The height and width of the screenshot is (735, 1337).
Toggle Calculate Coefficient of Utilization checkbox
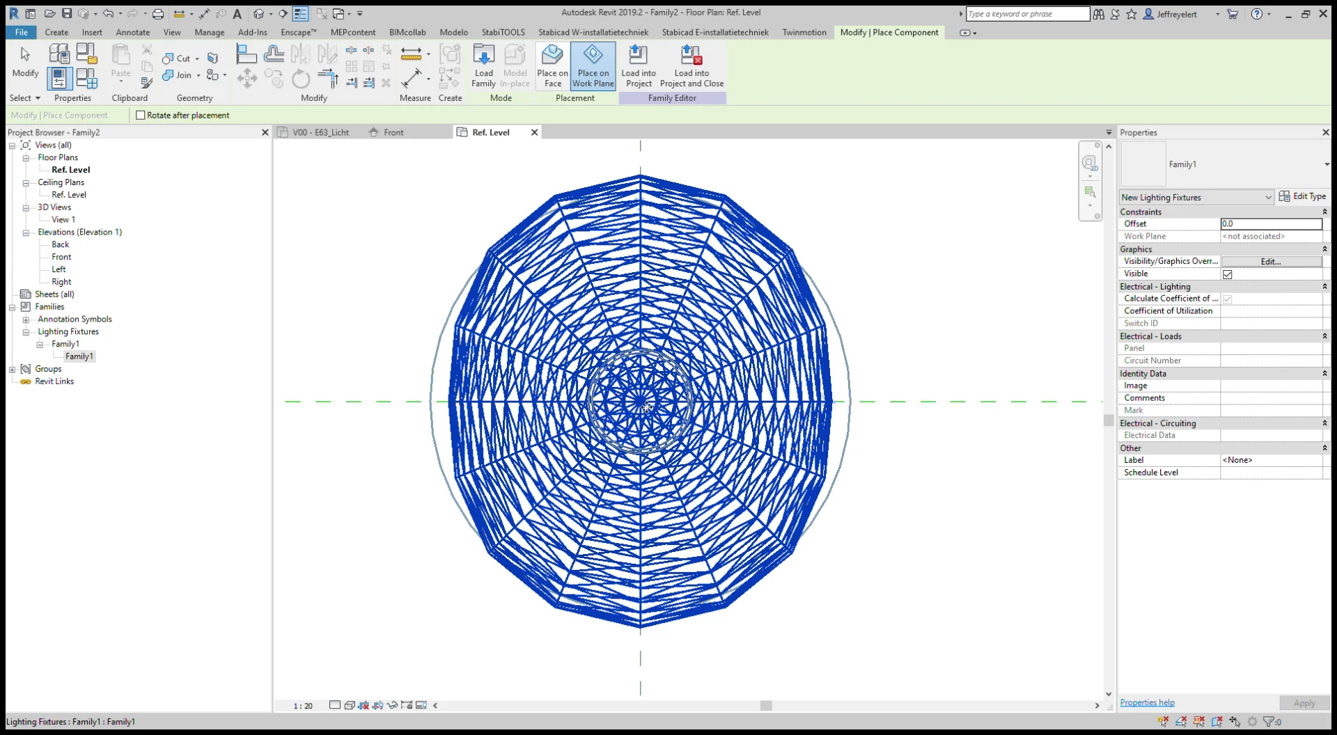click(x=1228, y=298)
